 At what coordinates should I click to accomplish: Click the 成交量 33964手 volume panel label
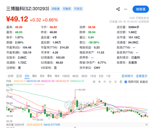pyautogui.click(x=15, y=125)
